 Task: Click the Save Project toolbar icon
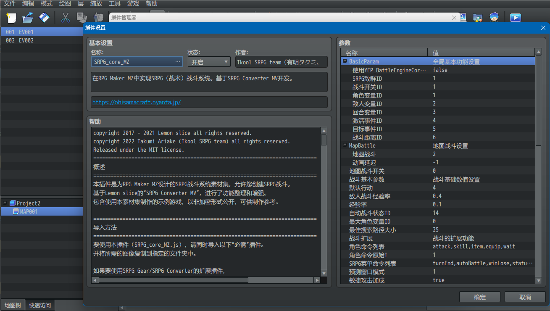coord(44,18)
